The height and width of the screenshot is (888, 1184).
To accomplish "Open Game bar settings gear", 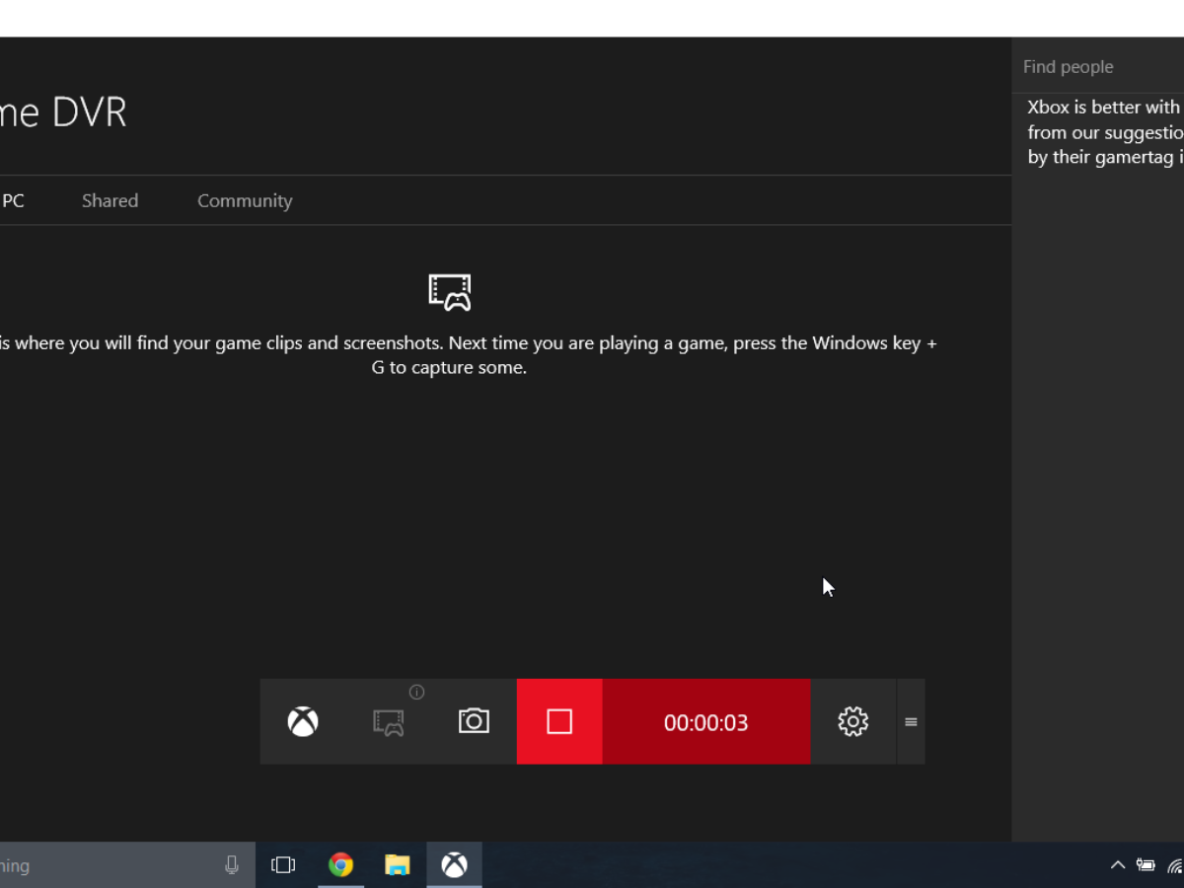I will tap(853, 721).
